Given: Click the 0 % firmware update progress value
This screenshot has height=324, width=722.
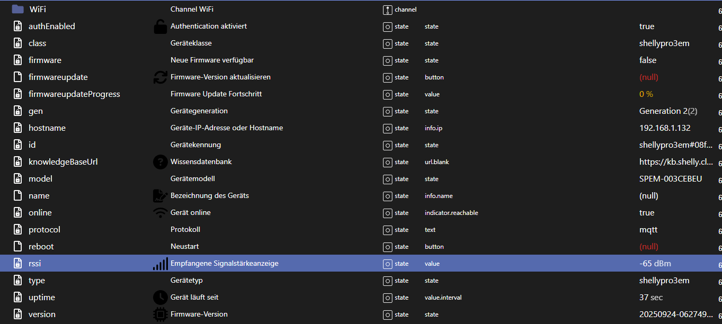Looking at the screenshot, I should click(x=646, y=94).
